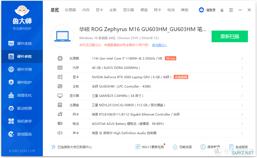Viewport: 257px width, 158px height.
Task: Follow the 前往跑分> link
Action: click(x=159, y=45)
